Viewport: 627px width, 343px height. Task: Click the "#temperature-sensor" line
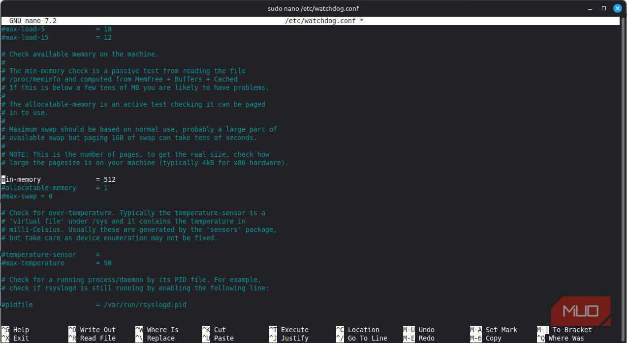point(51,255)
